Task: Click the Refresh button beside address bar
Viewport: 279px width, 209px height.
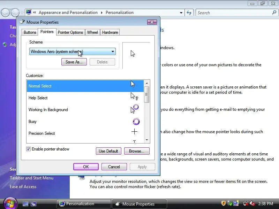Action: tap(189, 13)
